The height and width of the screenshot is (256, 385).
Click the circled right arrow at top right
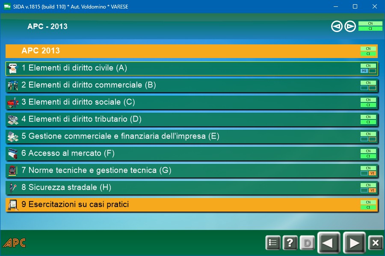pyautogui.click(x=350, y=26)
